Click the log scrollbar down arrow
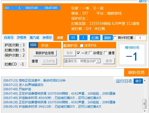This screenshot has width=149, height=113. tap(145, 111)
